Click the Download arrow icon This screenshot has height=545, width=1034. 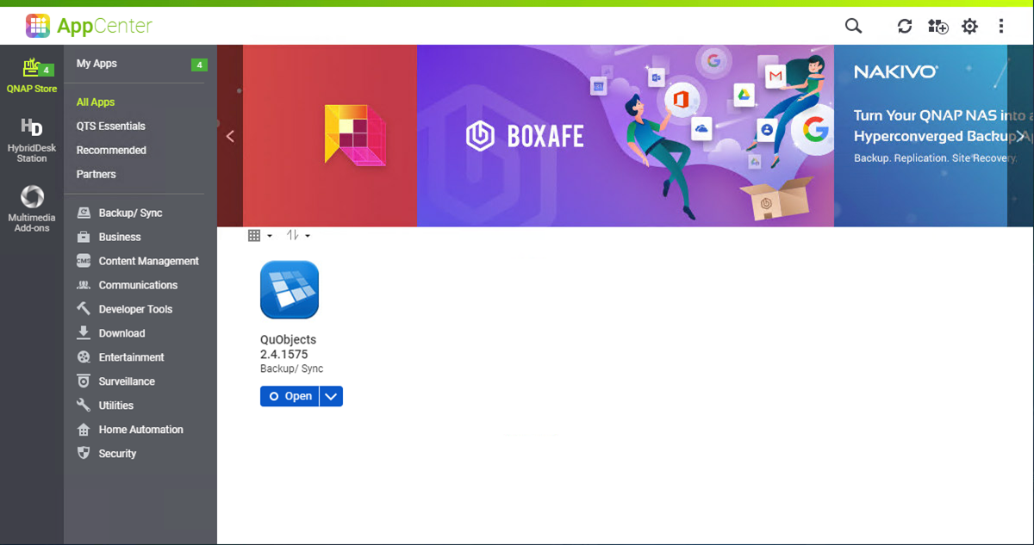point(84,333)
